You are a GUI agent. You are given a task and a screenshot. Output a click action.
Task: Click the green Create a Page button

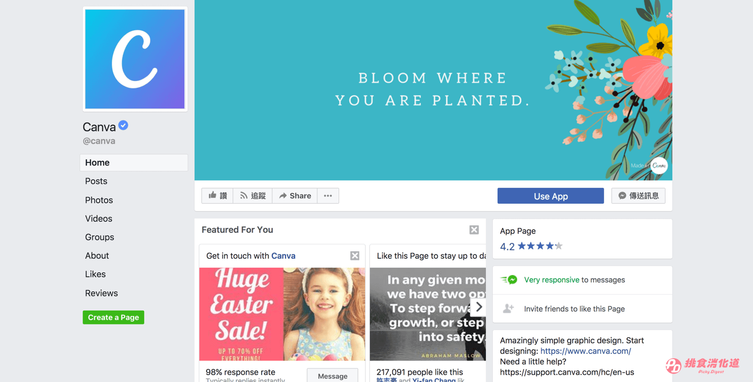point(113,317)
